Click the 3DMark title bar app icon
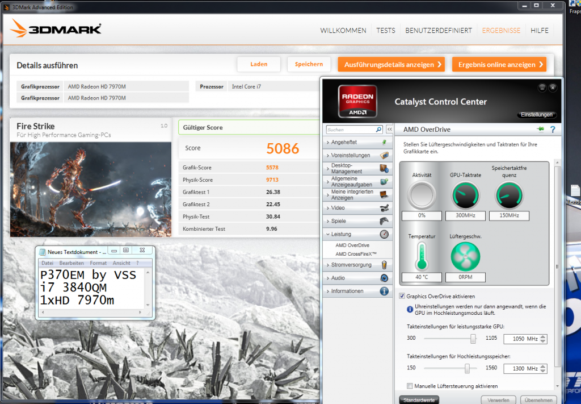This screenshot has width=581, height=404. (6, 7)
